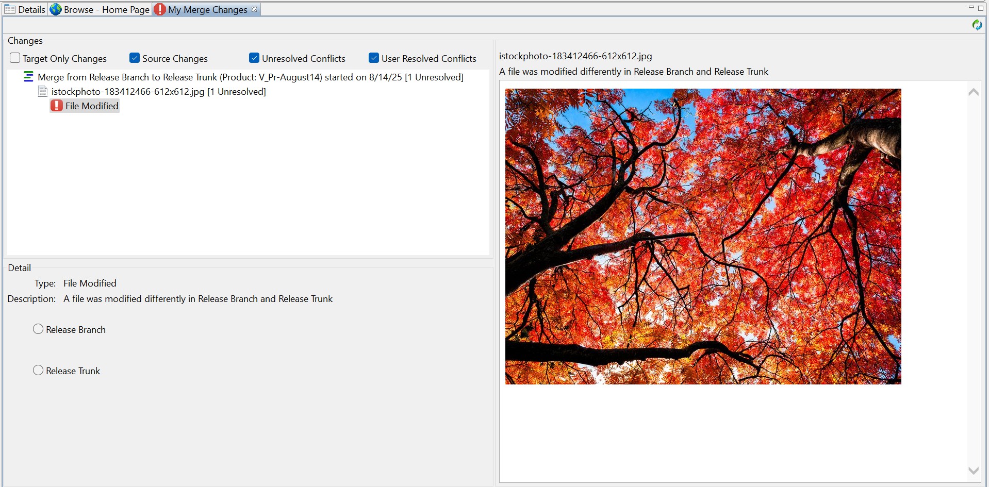Click the red File Modified conflict icon
This screenshot has height=487, width=989.
(x=57, y=106)
